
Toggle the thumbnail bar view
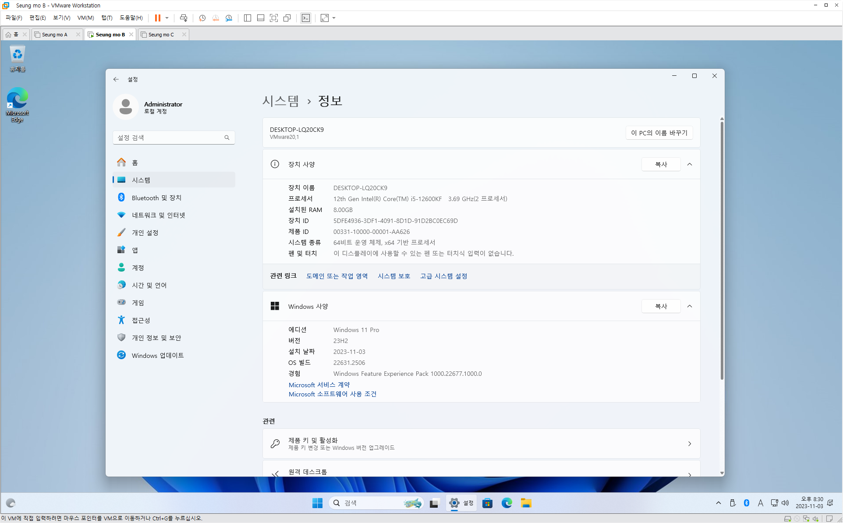point(261,18)
